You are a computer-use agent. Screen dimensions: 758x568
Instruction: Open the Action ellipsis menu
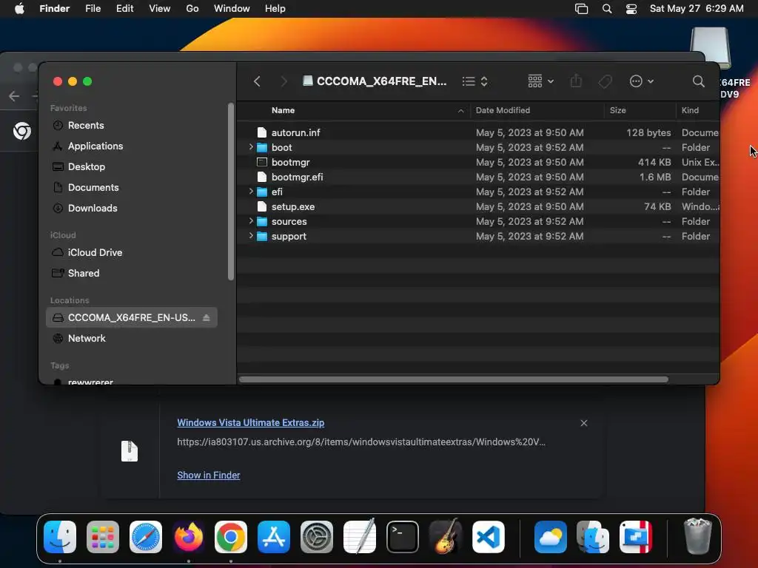[x=642, y=81]
